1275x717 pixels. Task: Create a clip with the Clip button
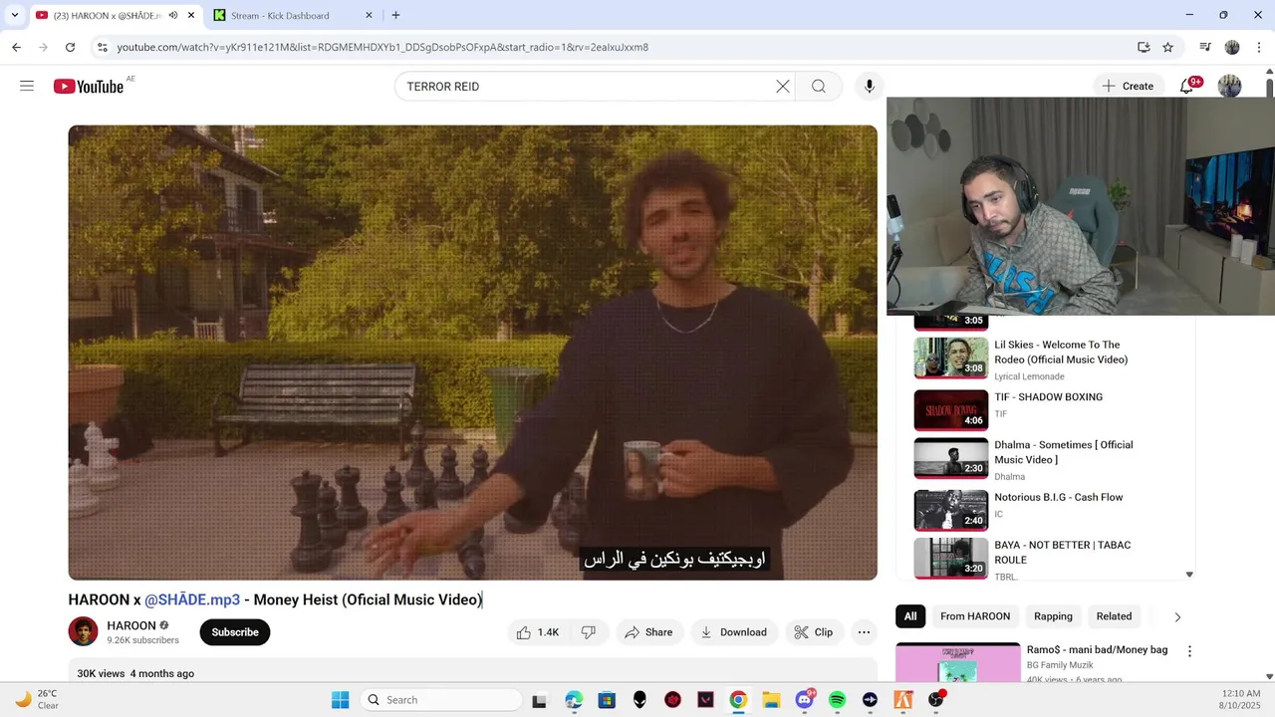point(814,632)
